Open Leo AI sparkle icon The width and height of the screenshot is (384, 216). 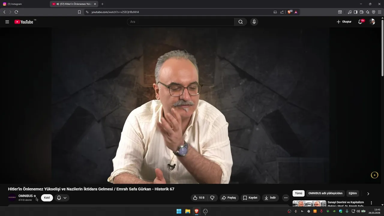coord(367,12)
